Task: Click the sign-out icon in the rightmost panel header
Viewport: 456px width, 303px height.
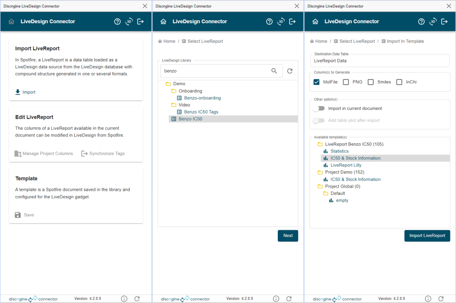Action: pos(444,21)
